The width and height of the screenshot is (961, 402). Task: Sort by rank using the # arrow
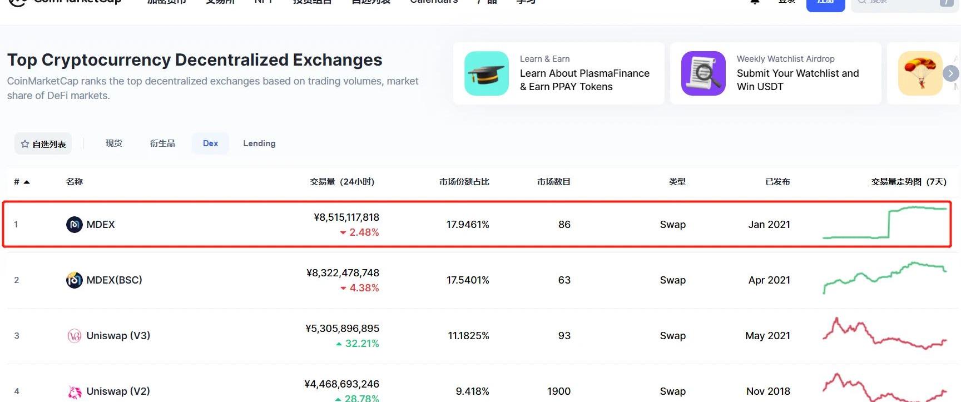pyautogui.click(x=26, y=182)
